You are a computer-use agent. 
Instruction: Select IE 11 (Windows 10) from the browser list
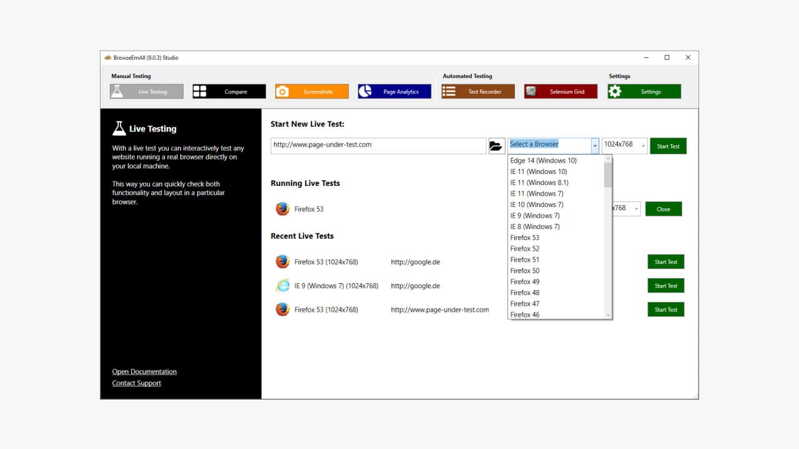(538, 171)
